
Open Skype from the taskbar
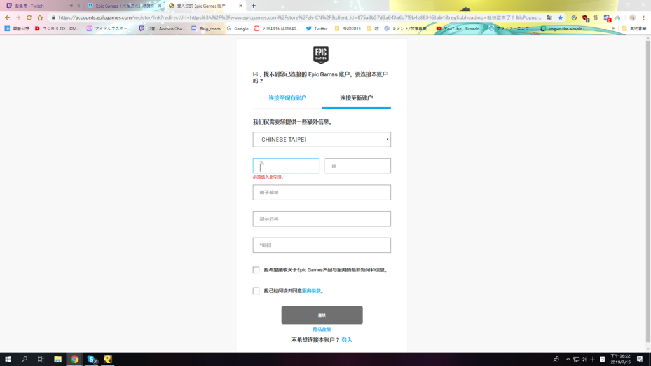[x=92, y=360]
